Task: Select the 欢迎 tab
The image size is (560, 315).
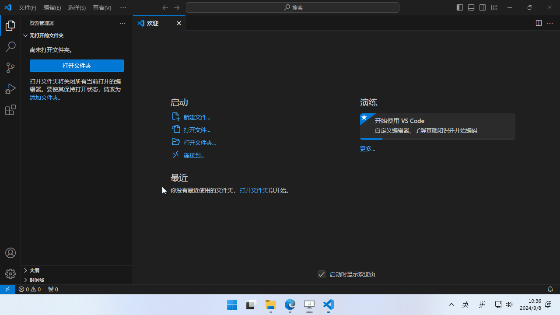Action: (152, 23)
